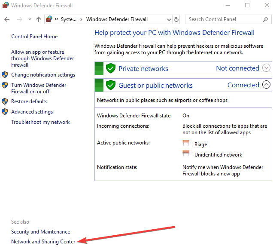Image resolution: width=273 pixels, height=252 pixels.
Task: Refresh the address bar location
Action: pos(176,19)
